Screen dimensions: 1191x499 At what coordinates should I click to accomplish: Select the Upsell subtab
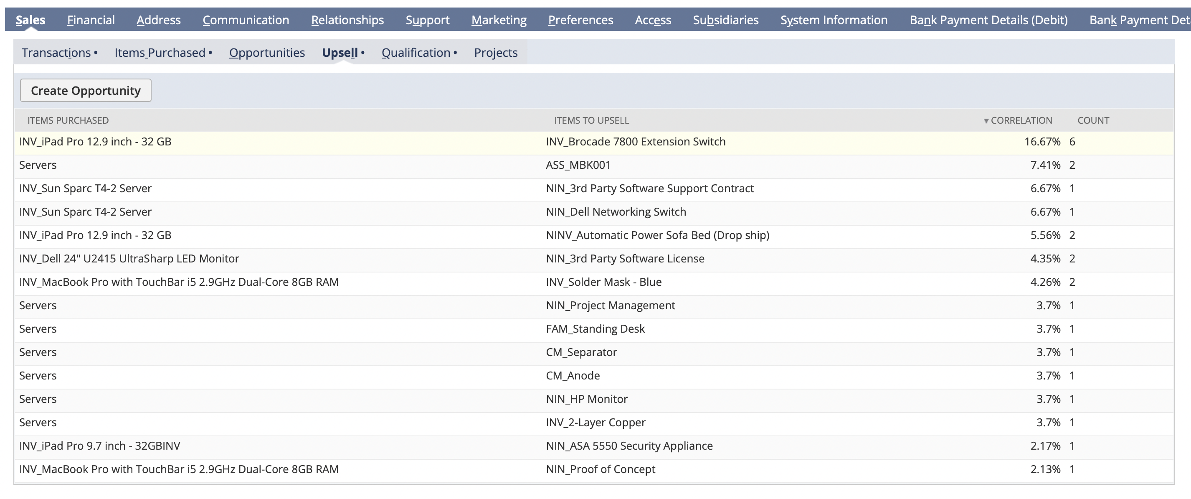[340, 53]
